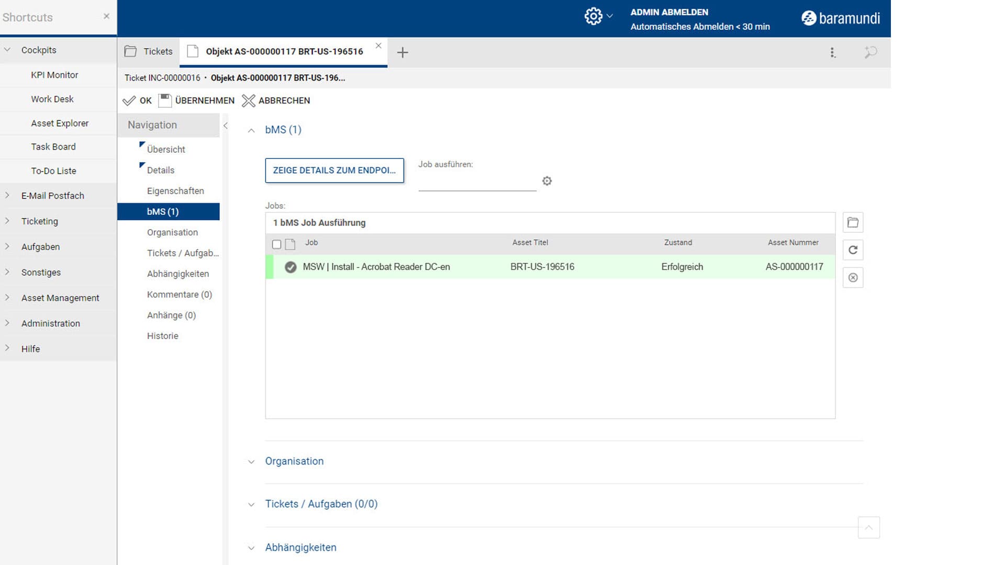Image resolution: width=1005 pixels, height=565 pixels.
Task: Click ADMIN ABMELDEN to log out
Action: click(669, 12)
